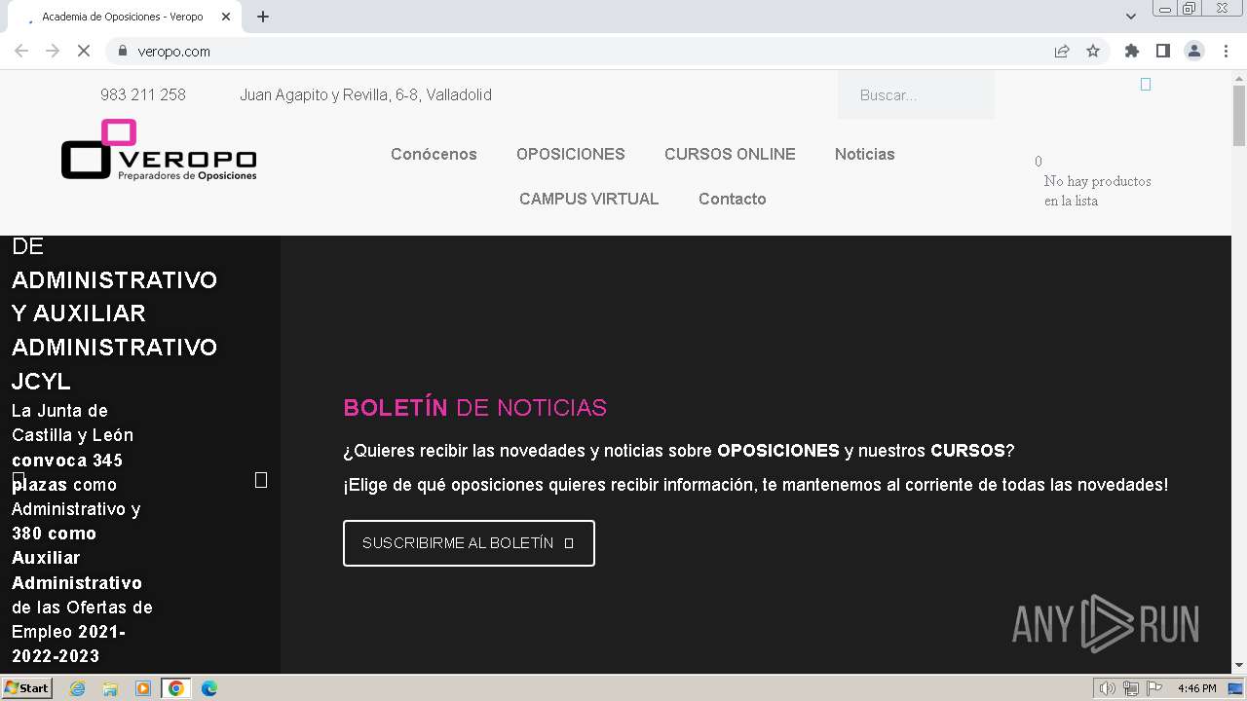Screen dimensions: 1247x701
Task: Click phone number 983 211 258
Action: point(143,94)
